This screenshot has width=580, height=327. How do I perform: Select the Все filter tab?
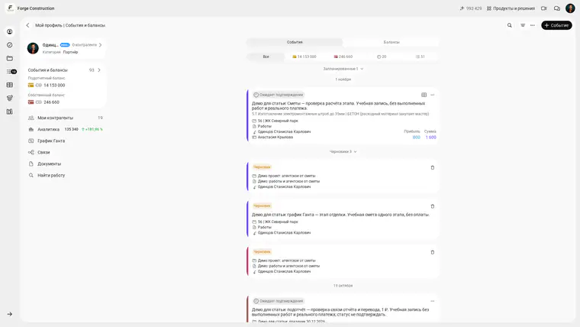266,57
